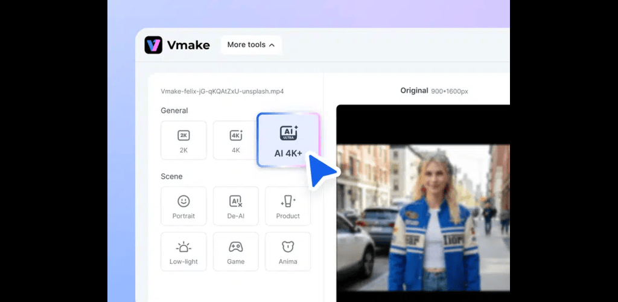The image size is (618, 302).
Task: Select the Game scene option
Action: 235,252
